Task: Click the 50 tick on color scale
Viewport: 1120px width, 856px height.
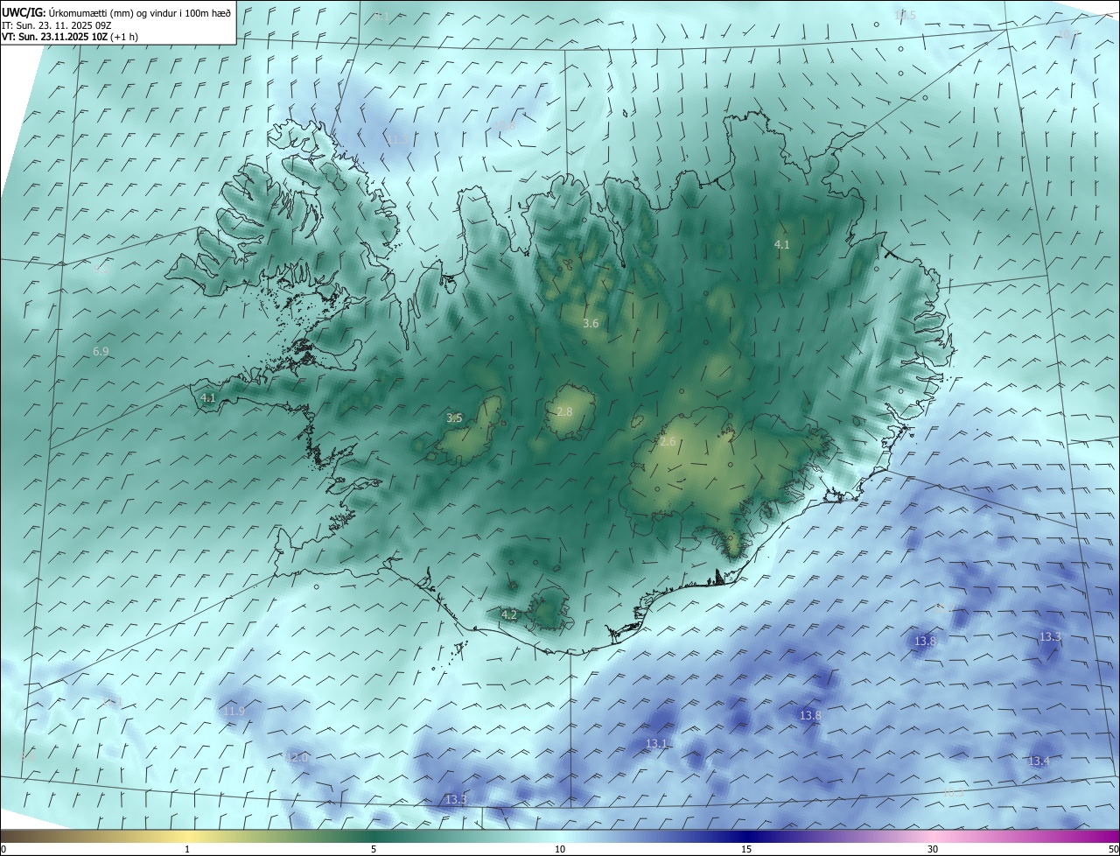Action: click(1113, 849)
